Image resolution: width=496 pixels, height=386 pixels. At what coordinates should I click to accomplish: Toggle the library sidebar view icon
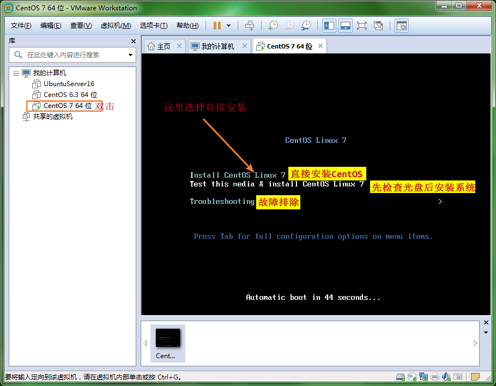pyautogui.click(x=329, y=26)
